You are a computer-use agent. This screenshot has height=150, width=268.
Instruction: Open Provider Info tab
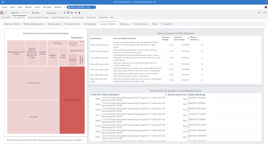click(167, 24)
